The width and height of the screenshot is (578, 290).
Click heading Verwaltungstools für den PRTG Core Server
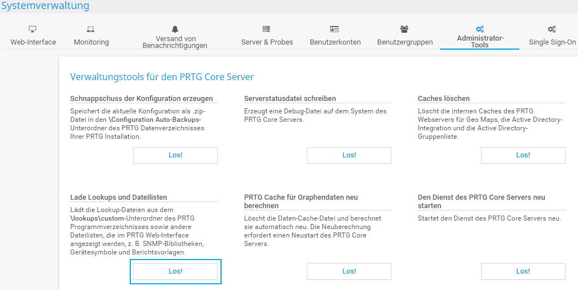162,77
